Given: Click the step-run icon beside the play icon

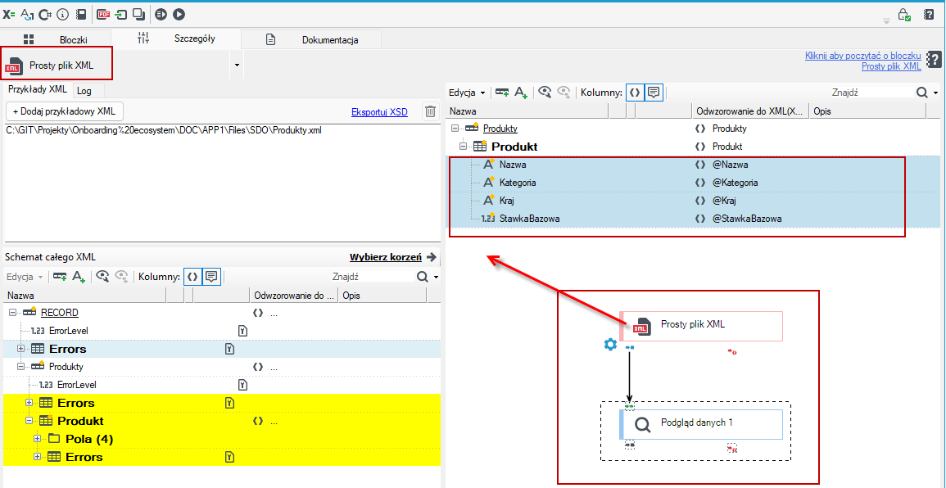Looking at the screenshot, I should pos(161,14).
